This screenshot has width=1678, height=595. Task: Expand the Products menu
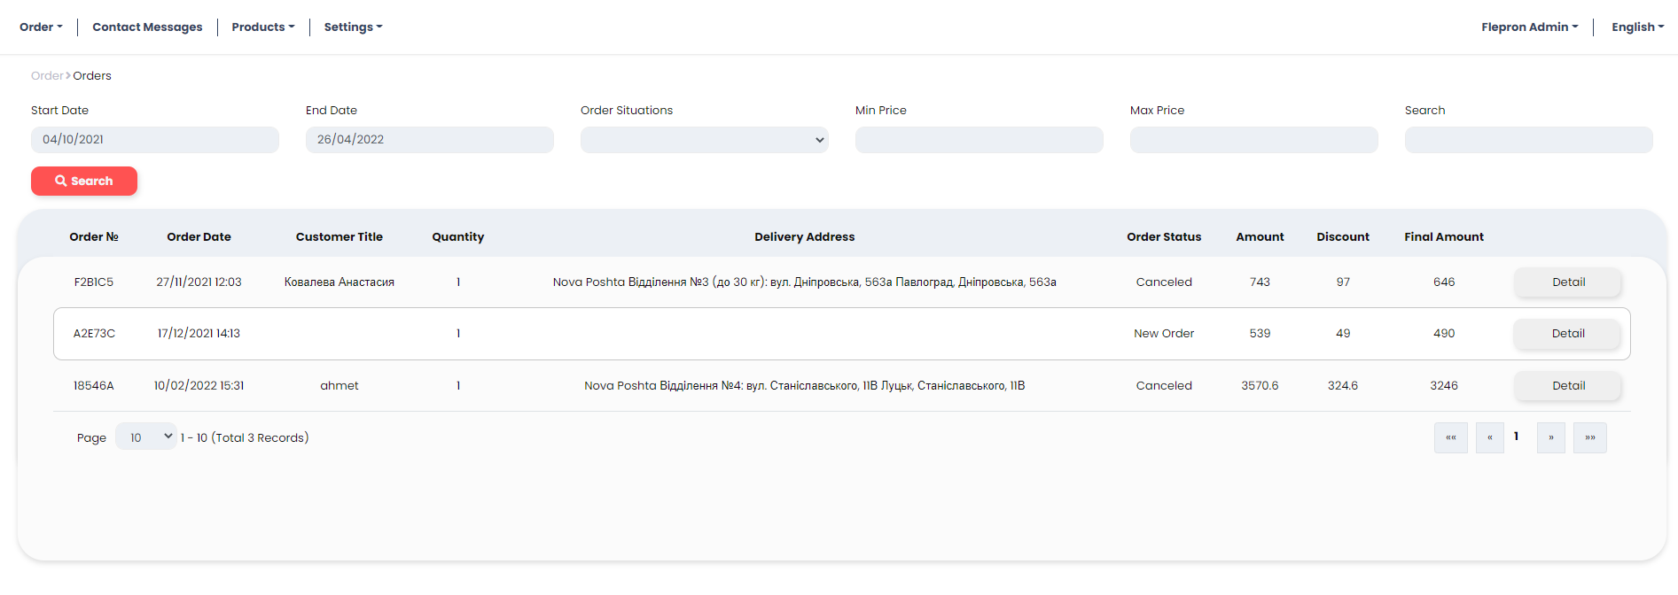(263, 27)
